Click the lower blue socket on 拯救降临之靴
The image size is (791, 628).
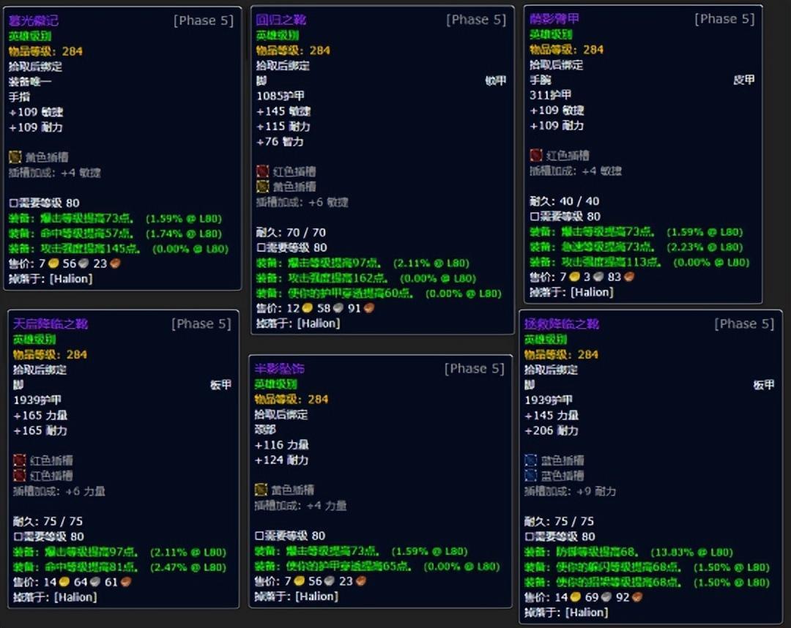531,476
